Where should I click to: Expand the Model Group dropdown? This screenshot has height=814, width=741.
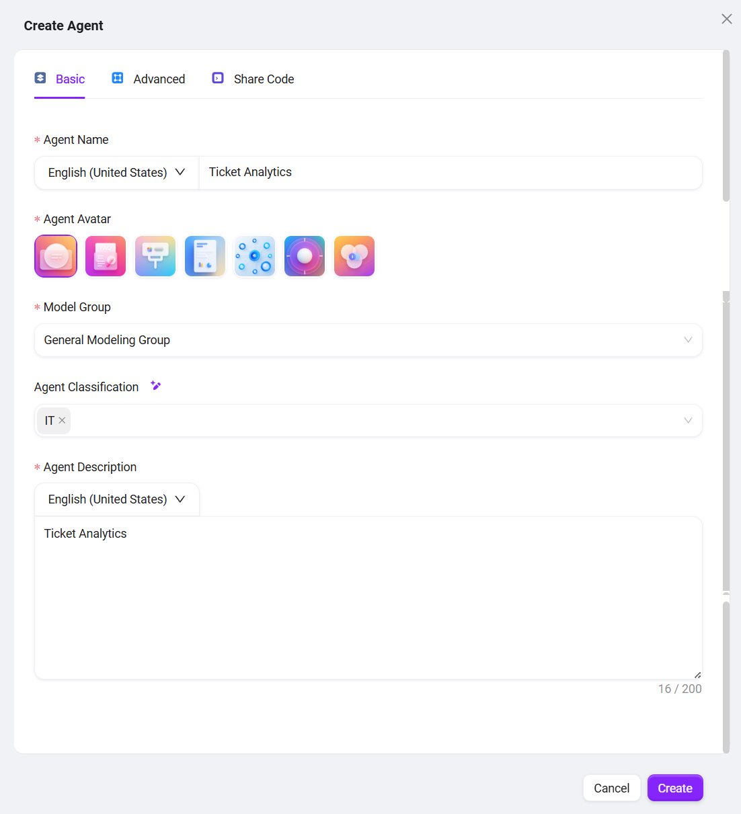[x=688, y=340]
